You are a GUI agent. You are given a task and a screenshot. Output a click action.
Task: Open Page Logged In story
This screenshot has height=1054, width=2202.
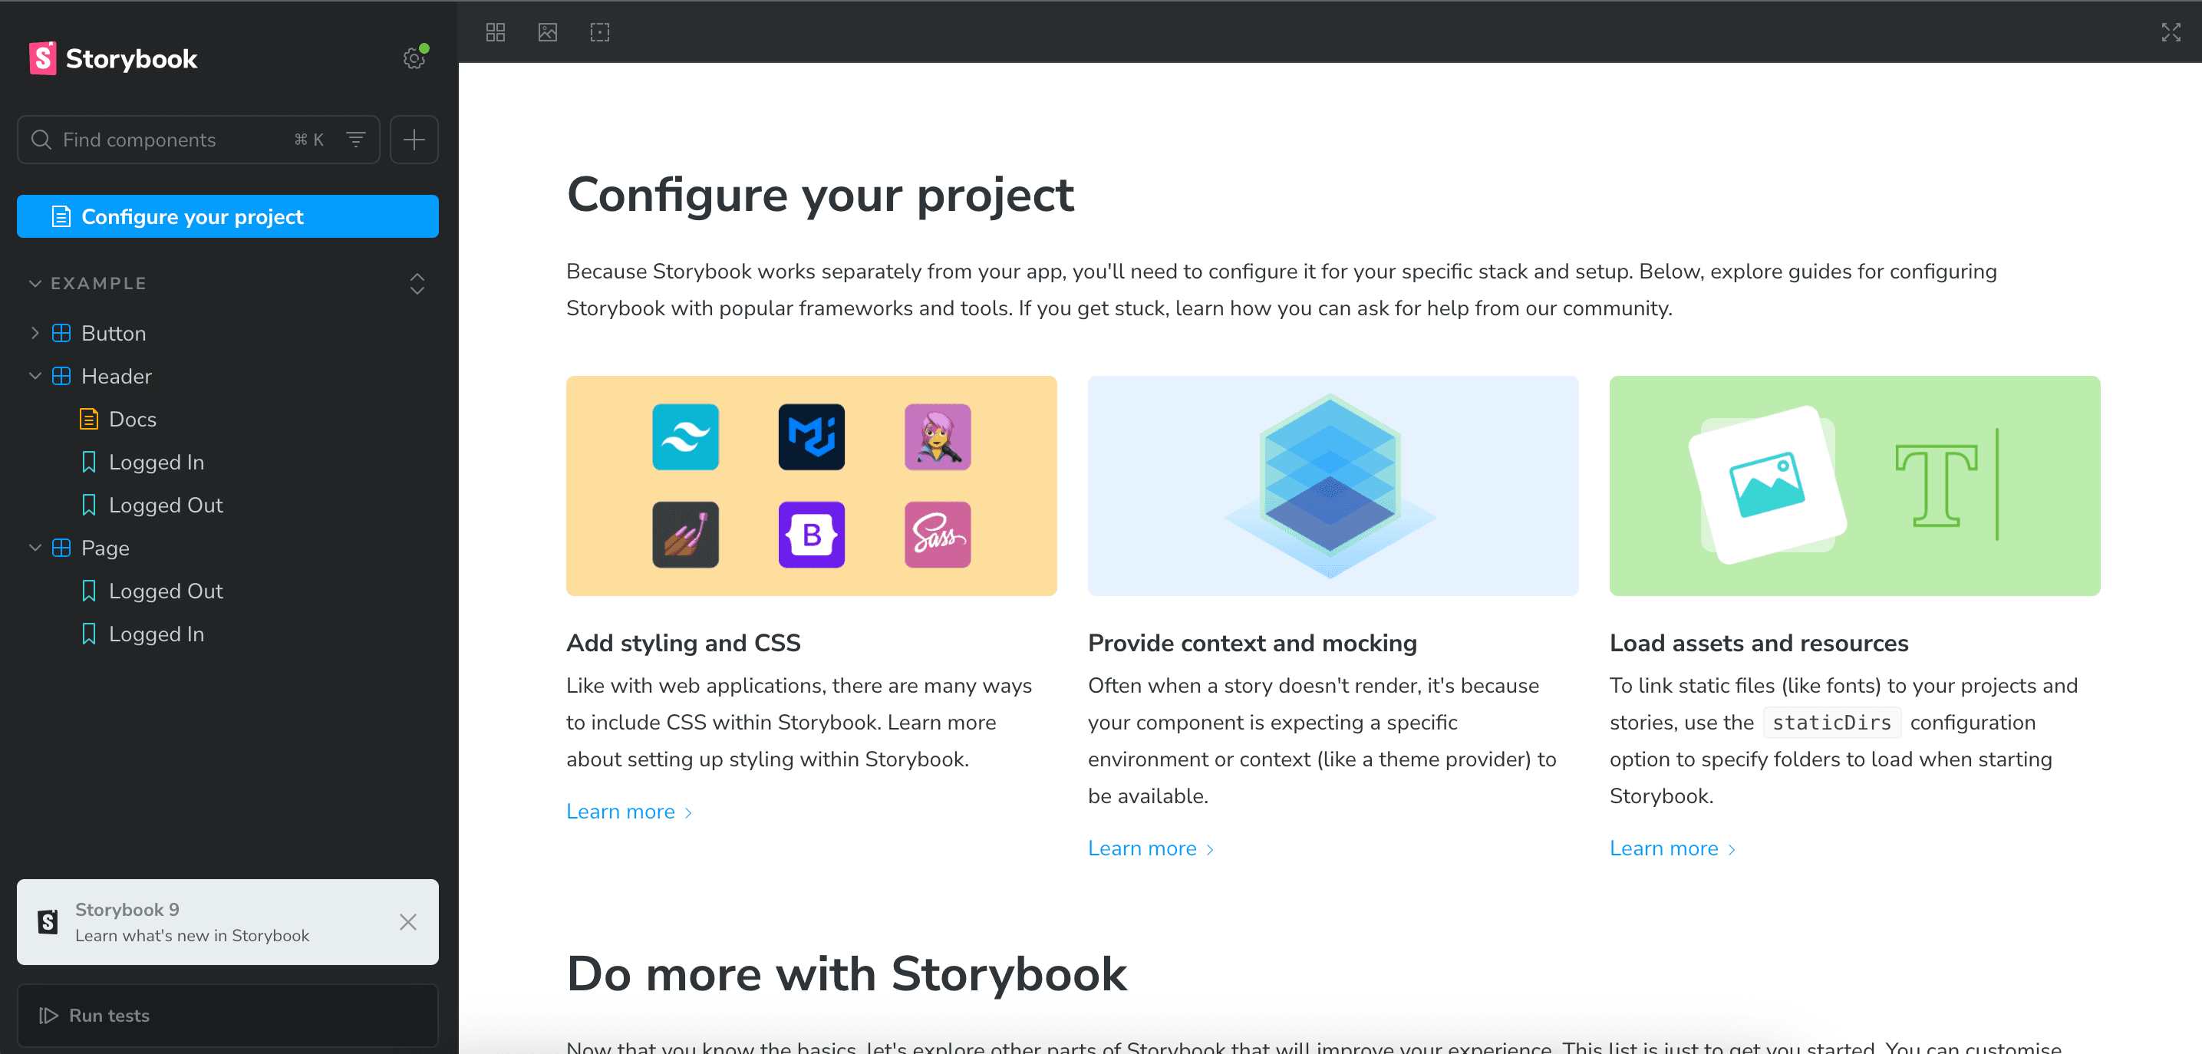click(x=227, y=634)
